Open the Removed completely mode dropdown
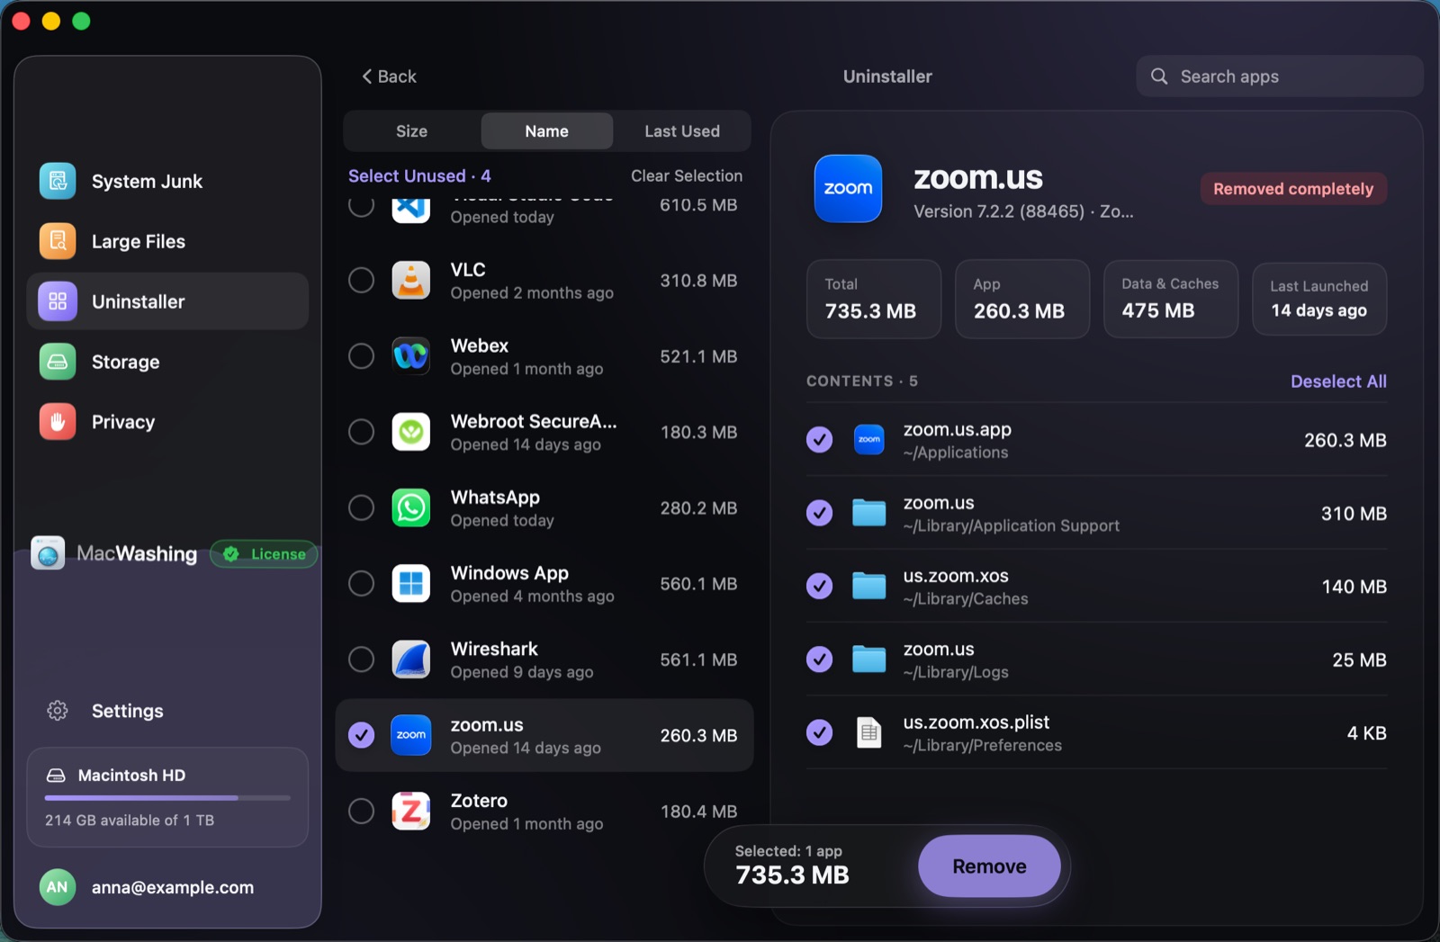 (1293, 189)
